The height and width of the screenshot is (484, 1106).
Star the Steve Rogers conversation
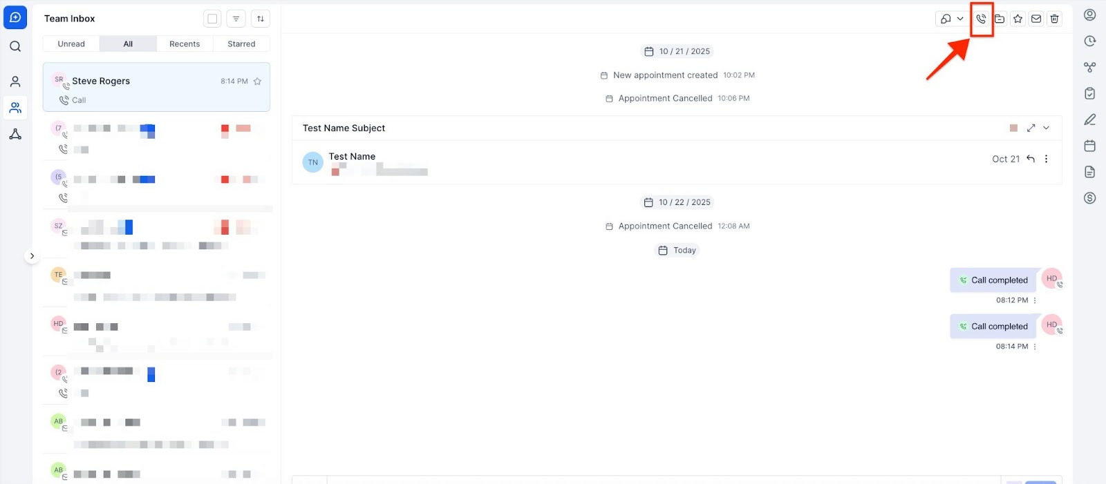click(x=257, y=81)
